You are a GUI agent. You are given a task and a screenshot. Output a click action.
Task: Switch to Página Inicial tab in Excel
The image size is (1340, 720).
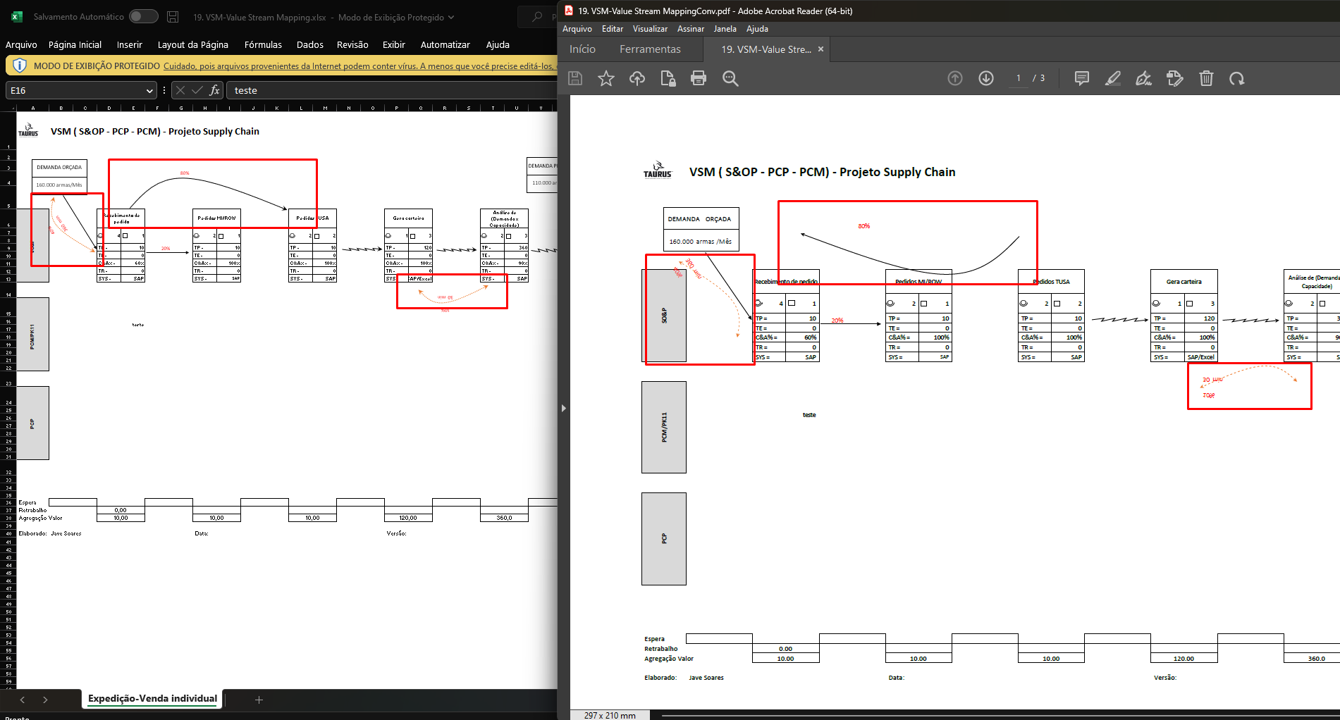click(75, 44)
